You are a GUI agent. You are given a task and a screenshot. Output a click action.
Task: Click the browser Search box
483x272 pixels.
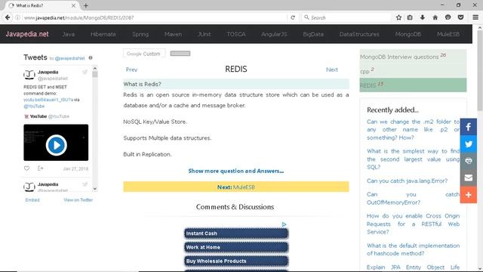(x=346, y=17)
